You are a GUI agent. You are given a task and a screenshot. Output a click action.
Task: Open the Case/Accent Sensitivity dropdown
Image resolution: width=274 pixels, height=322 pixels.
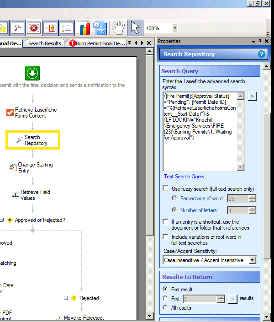click(x=253, y=260)
